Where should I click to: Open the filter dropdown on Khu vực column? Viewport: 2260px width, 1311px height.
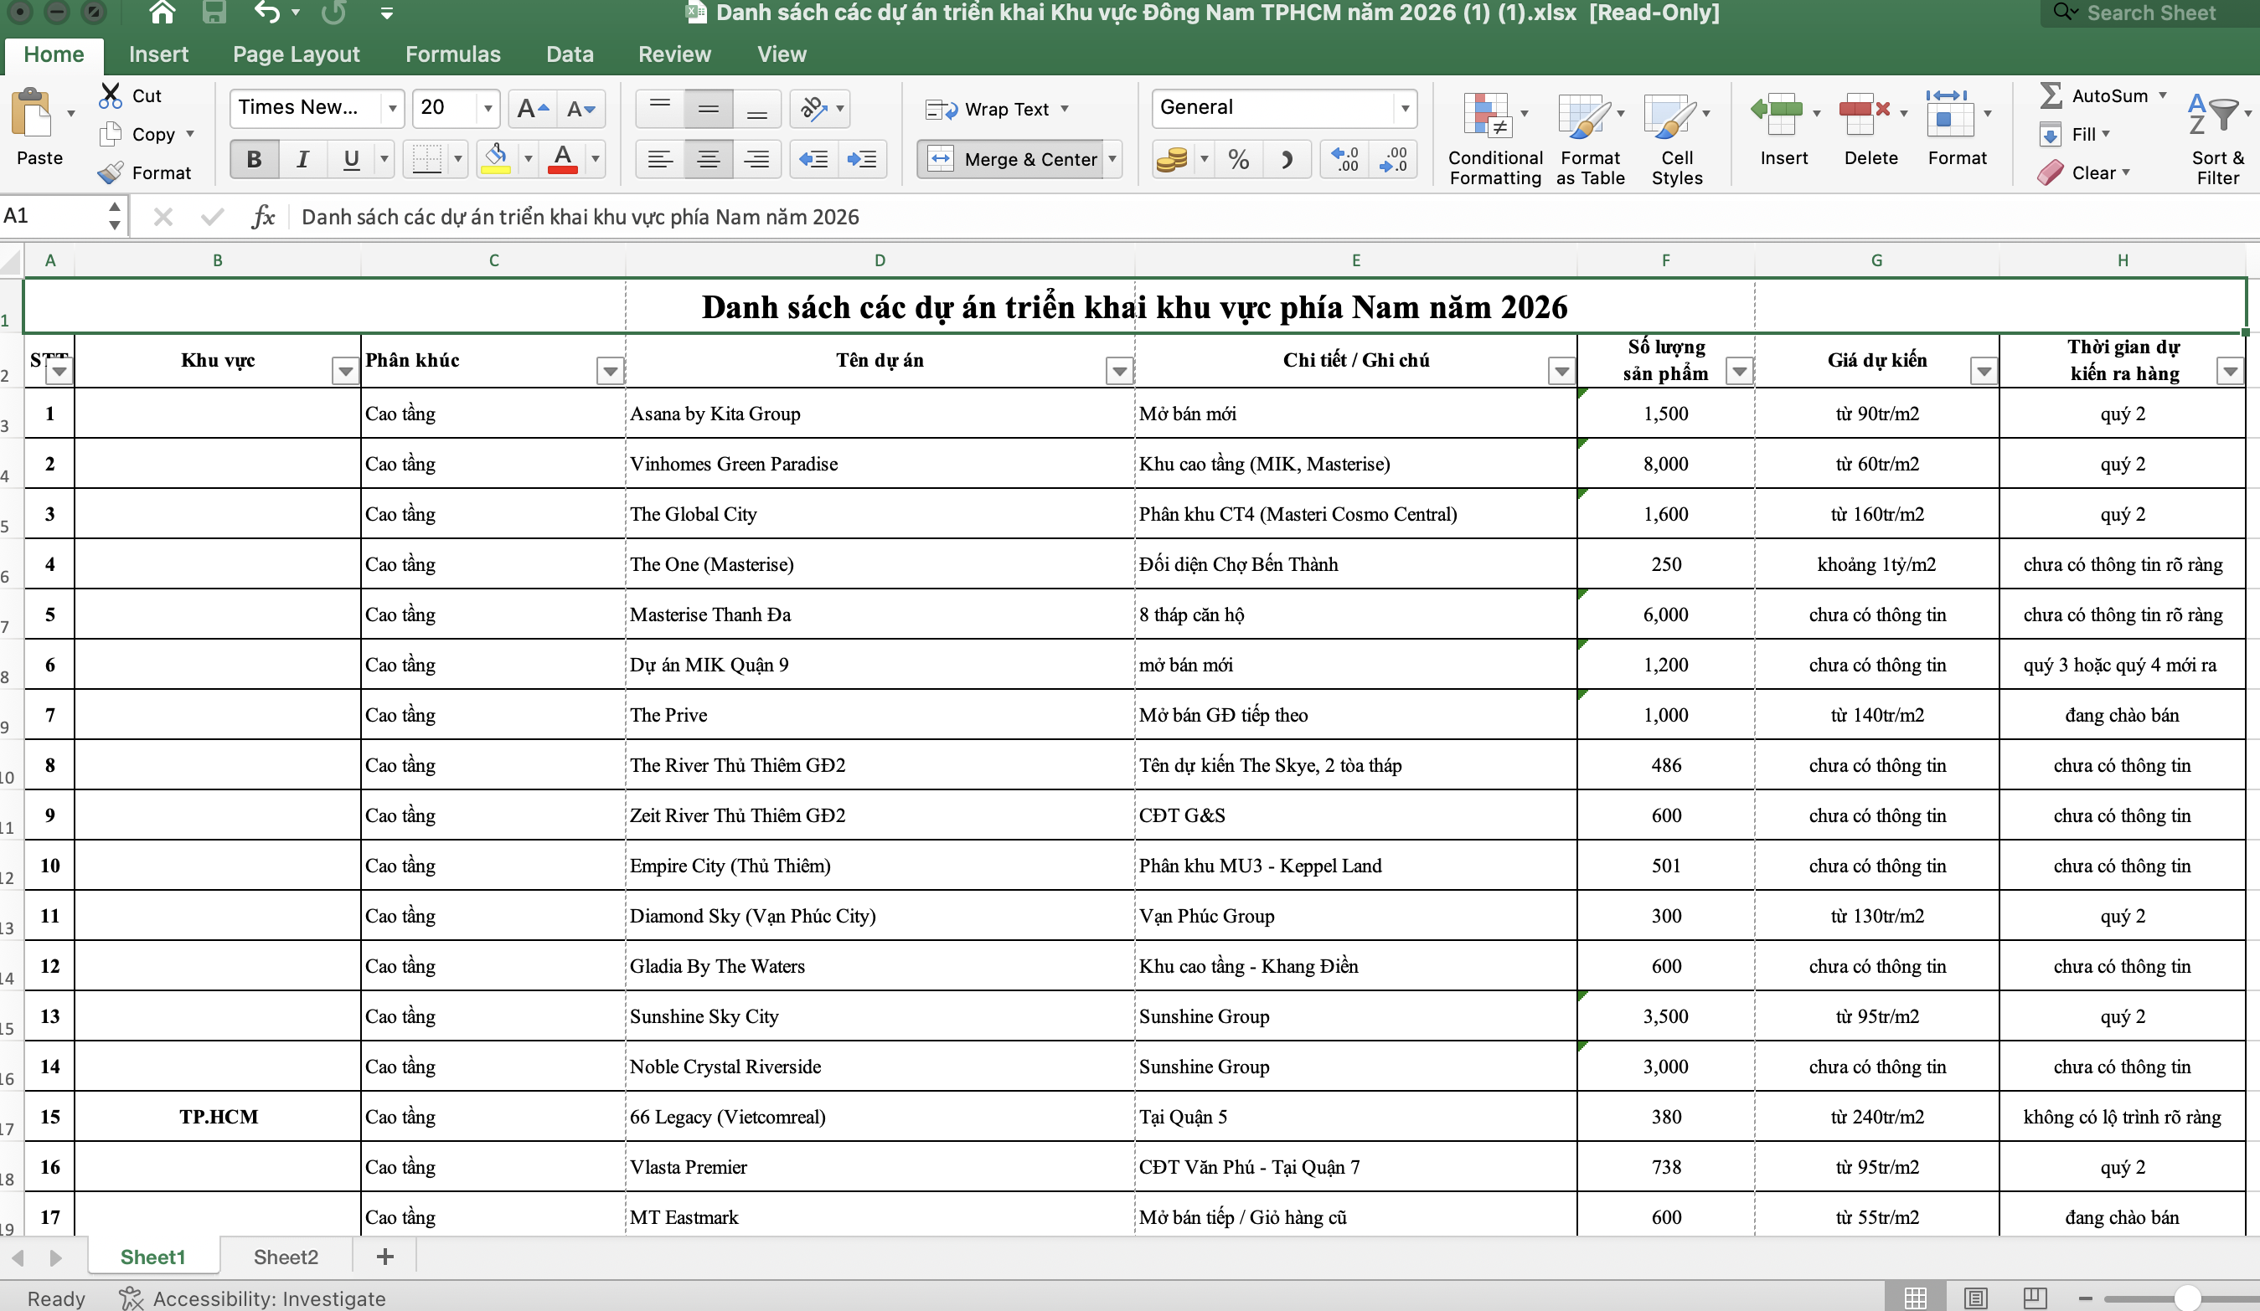click(344, 369)
